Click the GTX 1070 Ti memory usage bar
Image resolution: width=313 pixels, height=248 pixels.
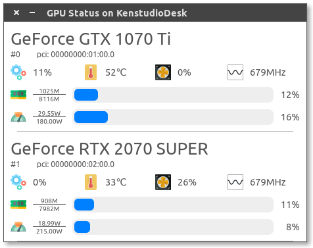click(x=173, y=95)
